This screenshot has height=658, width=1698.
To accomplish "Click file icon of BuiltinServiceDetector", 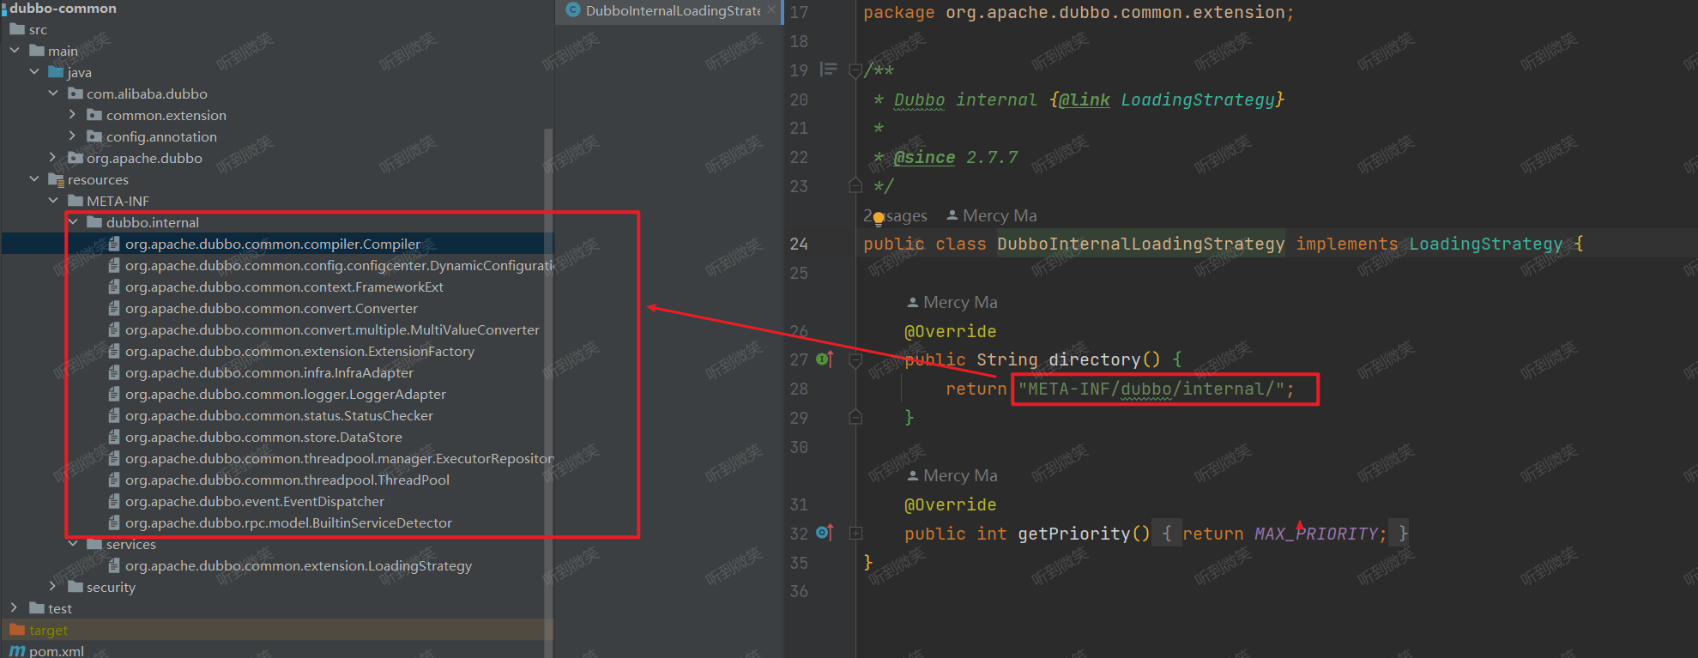I will pos(114,522).
